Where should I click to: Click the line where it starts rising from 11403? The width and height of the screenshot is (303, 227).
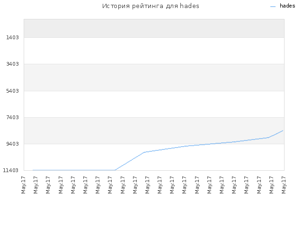[x=115, y=170]
